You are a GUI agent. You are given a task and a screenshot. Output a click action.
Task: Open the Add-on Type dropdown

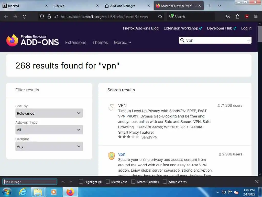coord(49,130)
